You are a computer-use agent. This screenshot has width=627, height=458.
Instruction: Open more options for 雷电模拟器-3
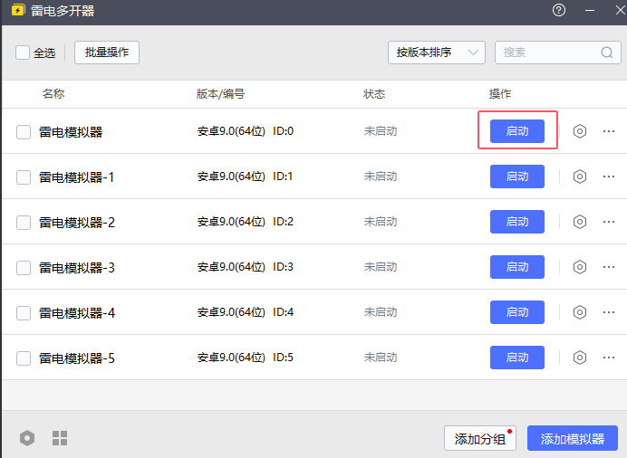(x=609, y=267)
